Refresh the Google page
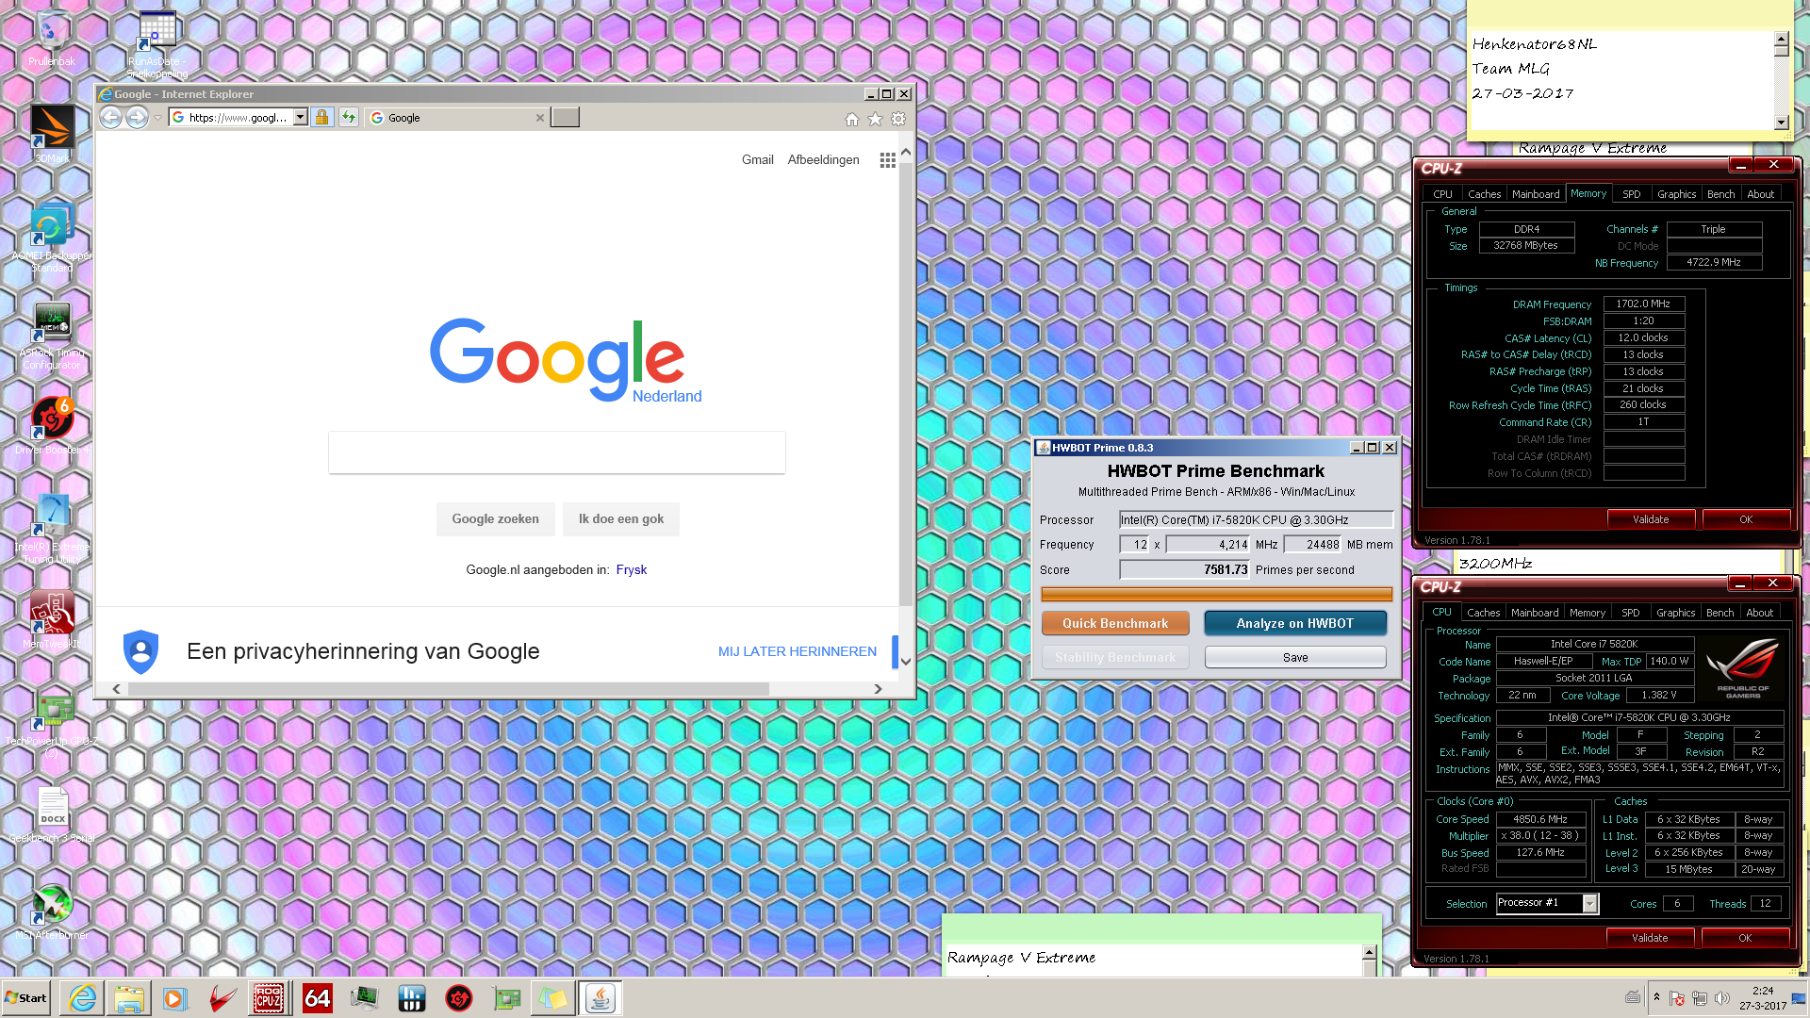This screenshot has width=1810, height=1018. click(349, 118)
